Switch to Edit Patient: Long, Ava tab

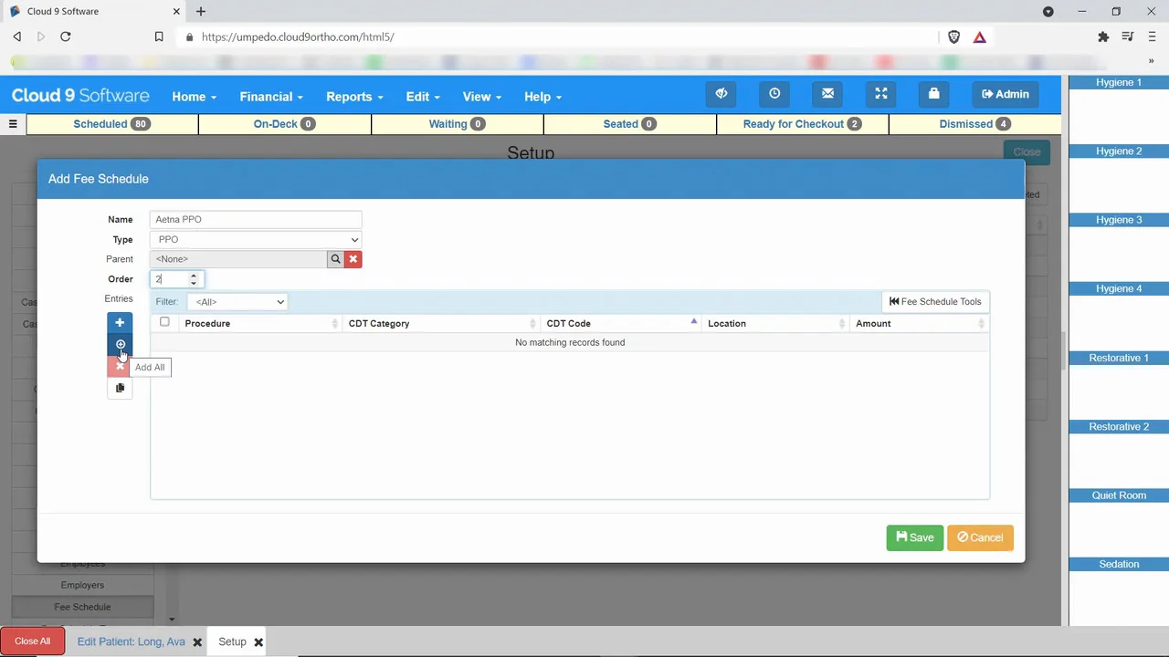[131, 641]
